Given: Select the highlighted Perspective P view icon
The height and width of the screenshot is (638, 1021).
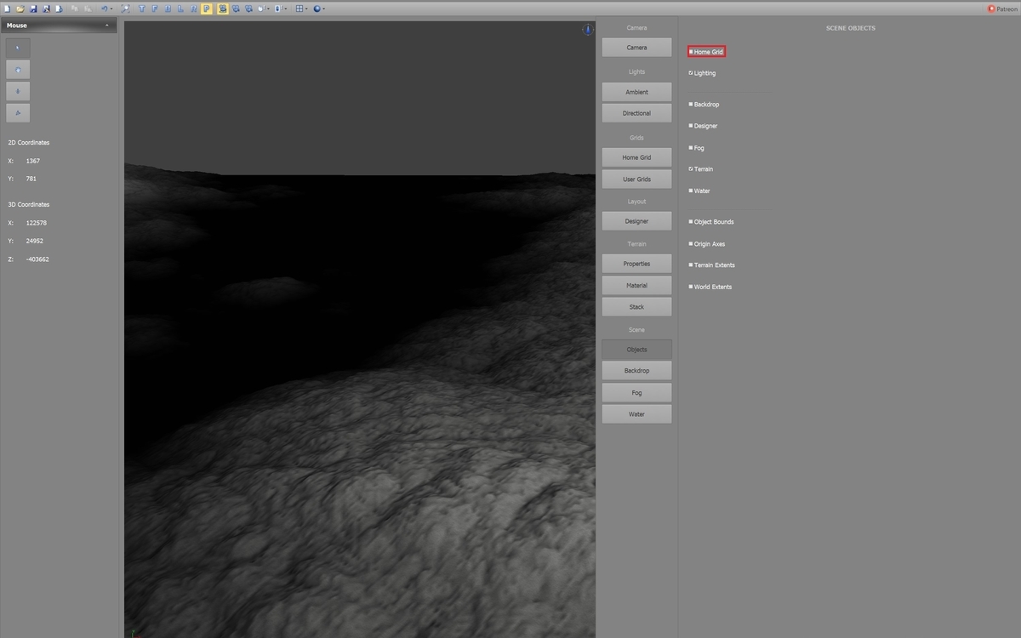Looking at the screenshot, I should 207,9.
